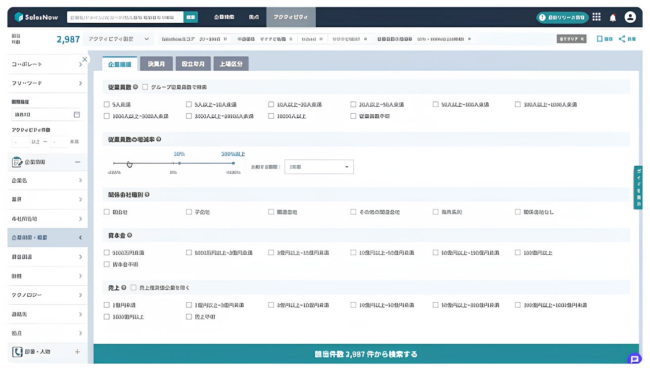Click the SalesNow logo
Viewport: 650px width, 368px height.
pyautogui.click(x=36, y=17)
